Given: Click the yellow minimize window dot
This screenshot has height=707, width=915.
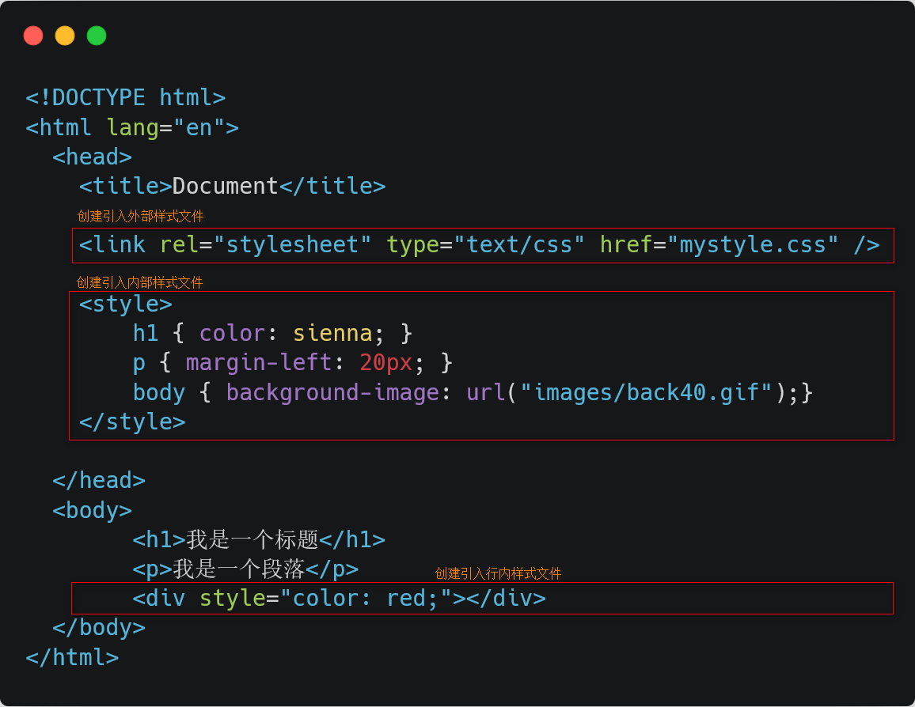Looking at the screenshot, I should tap(65, 36).
